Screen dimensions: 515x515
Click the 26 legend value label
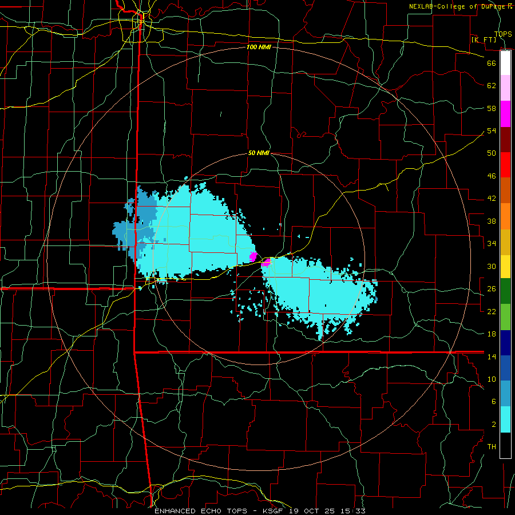pos(492,289)
